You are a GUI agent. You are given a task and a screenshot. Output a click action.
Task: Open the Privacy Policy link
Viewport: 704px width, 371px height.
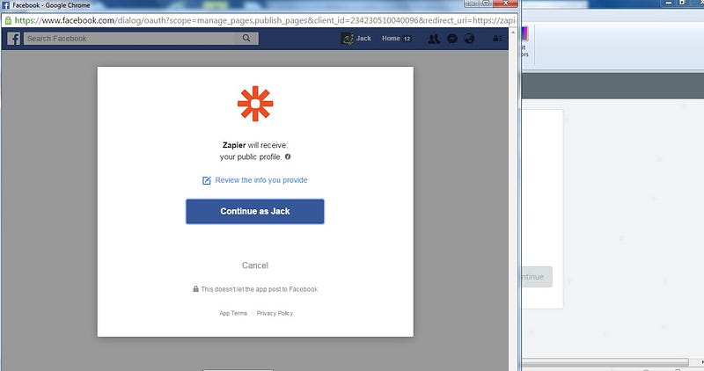[275, 313]
